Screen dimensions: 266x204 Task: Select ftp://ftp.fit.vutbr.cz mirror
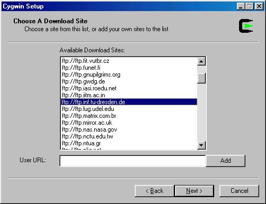(x=129, y=61)
